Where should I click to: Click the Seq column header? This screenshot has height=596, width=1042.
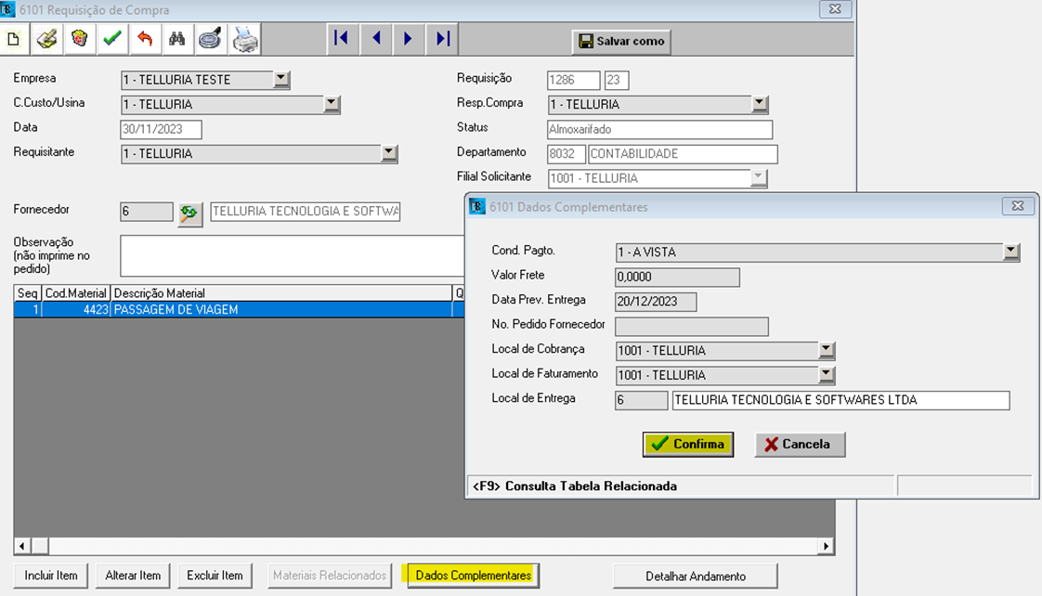(x=28, y=293)
